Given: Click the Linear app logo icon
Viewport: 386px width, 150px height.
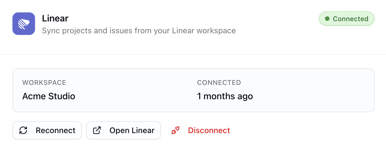Looking at the screenshot, I should [x=24, y=24].
